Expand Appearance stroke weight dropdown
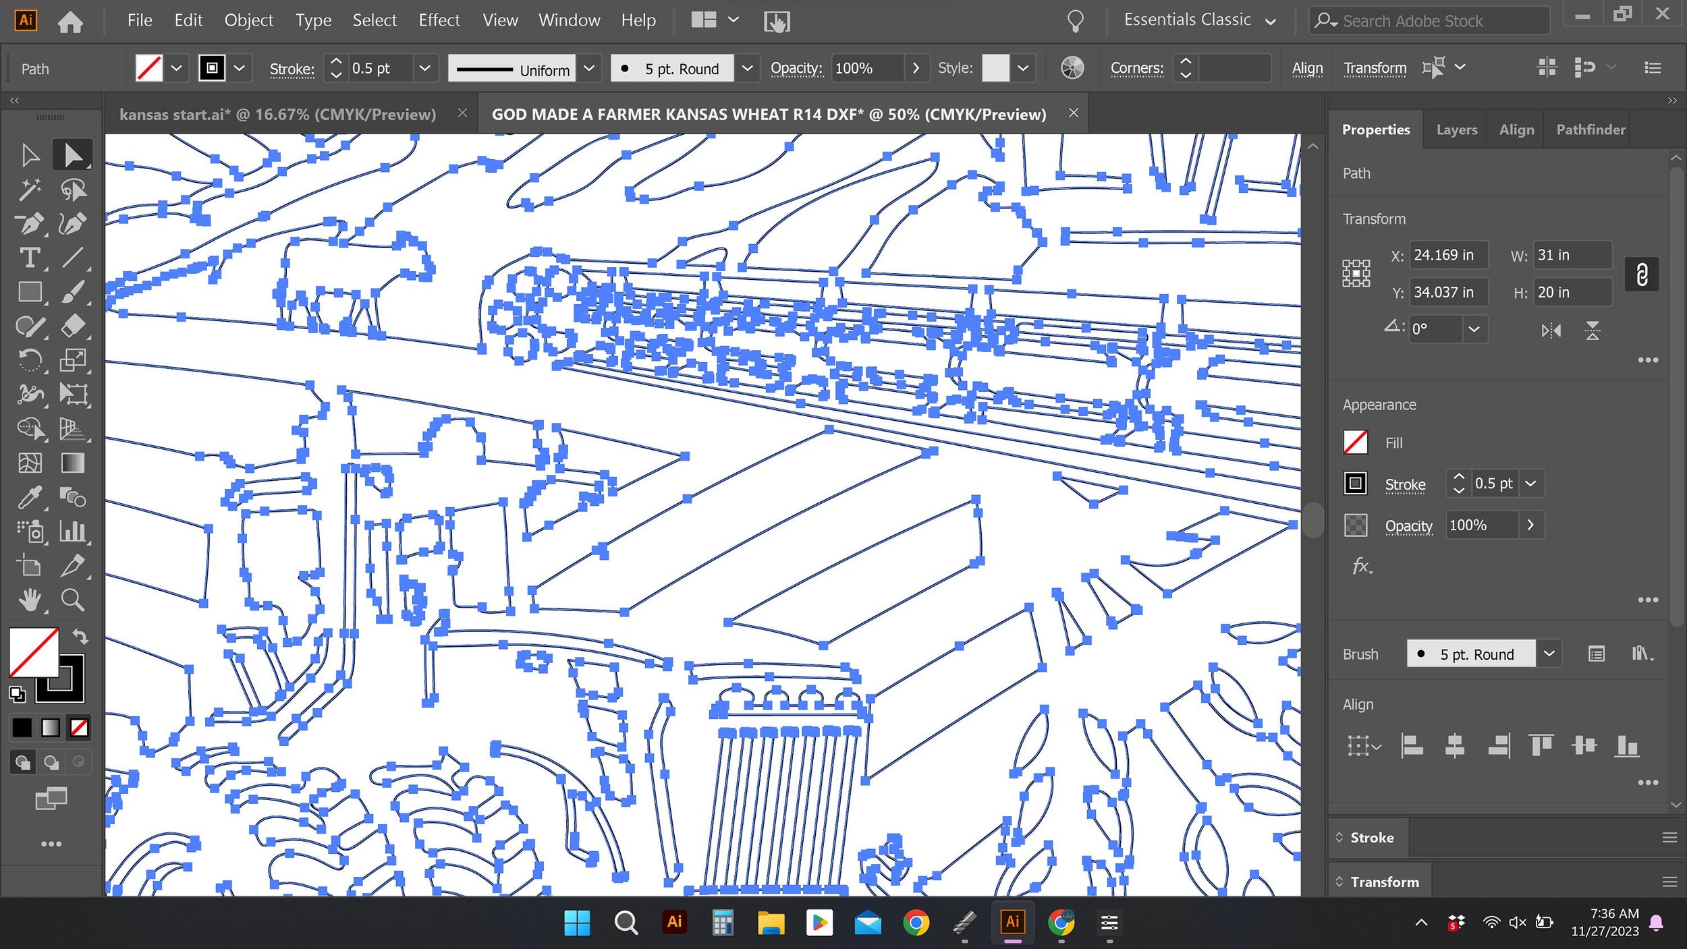The height and width of the screenshot is (949, 1687). coord(1530,484)
